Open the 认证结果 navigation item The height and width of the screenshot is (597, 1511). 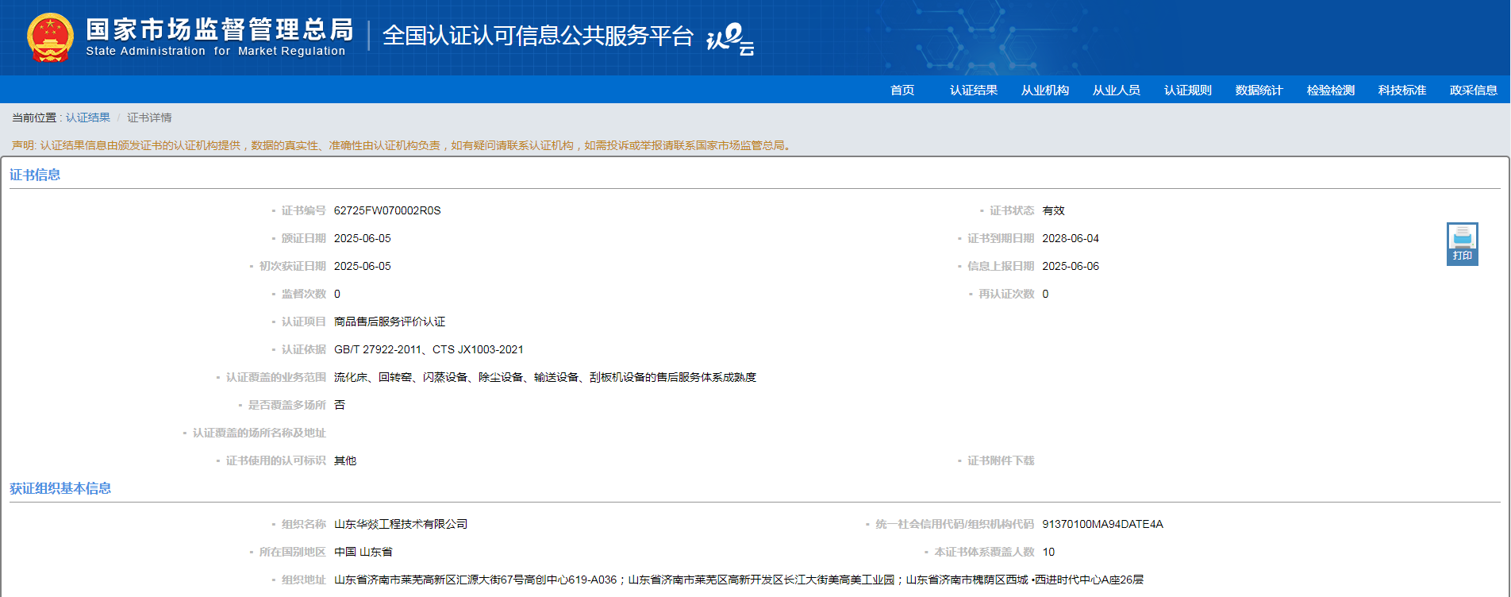pos(974,90)
